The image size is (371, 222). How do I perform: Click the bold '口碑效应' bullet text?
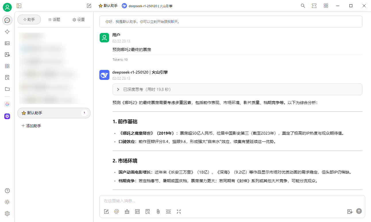point(127,142)
